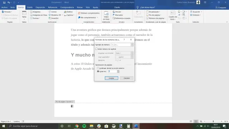Select the Iniciar en radio button
The image size is (229, 129).
(x=98, y=71)
